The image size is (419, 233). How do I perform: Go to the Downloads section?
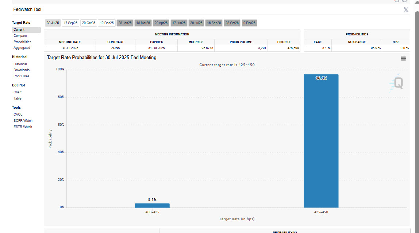(22, 70)
